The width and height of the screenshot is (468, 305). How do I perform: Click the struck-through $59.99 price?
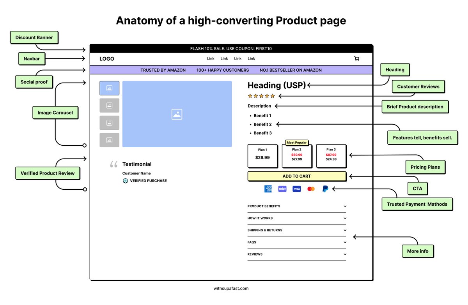tap(297, 155)
